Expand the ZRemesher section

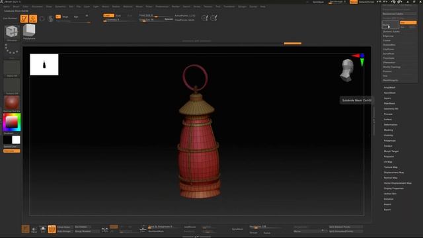[x=389, y=63]
